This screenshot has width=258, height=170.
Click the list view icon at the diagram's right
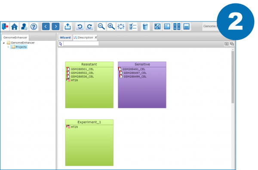(227, 44)
